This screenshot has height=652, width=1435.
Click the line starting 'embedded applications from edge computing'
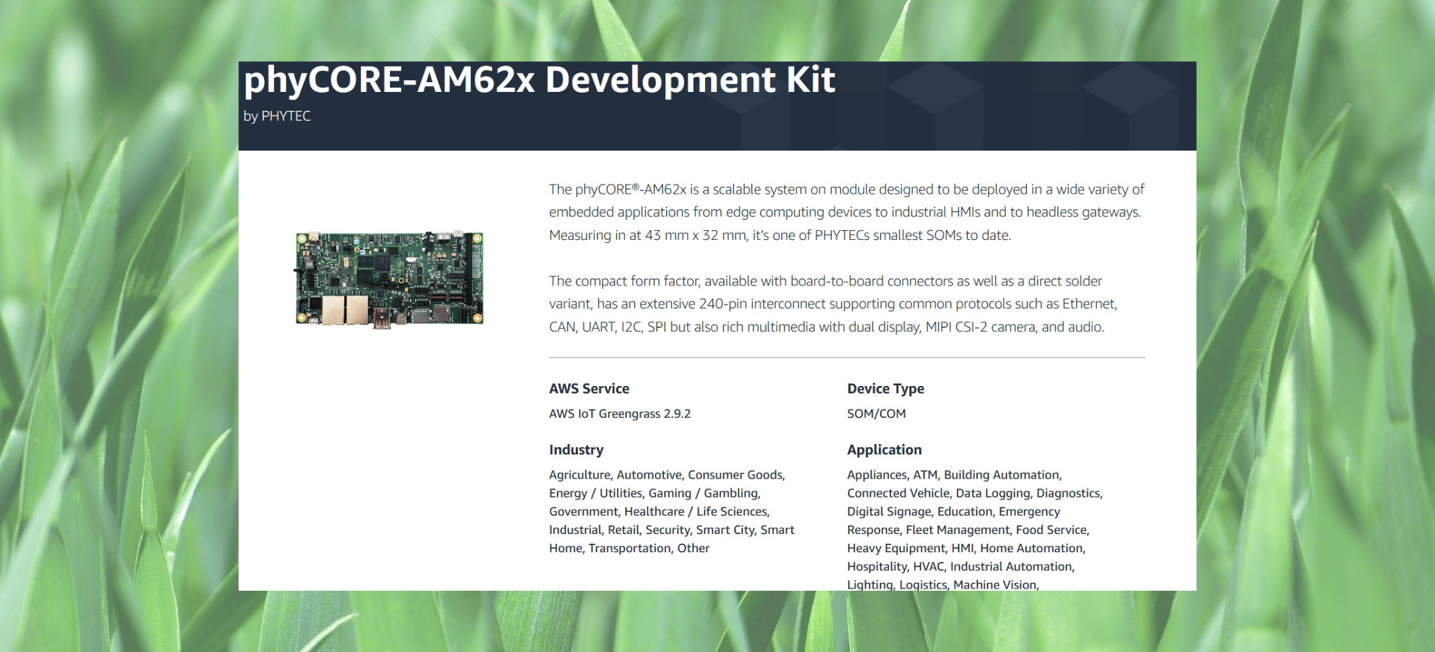tap(845, 212)
